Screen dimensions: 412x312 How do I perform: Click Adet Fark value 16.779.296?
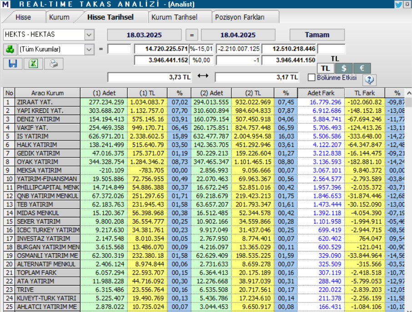(325, 102)
